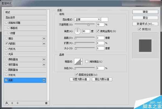
Task: Toggle 消除锯齿 checkbox
Action: (x=87, y=61)
